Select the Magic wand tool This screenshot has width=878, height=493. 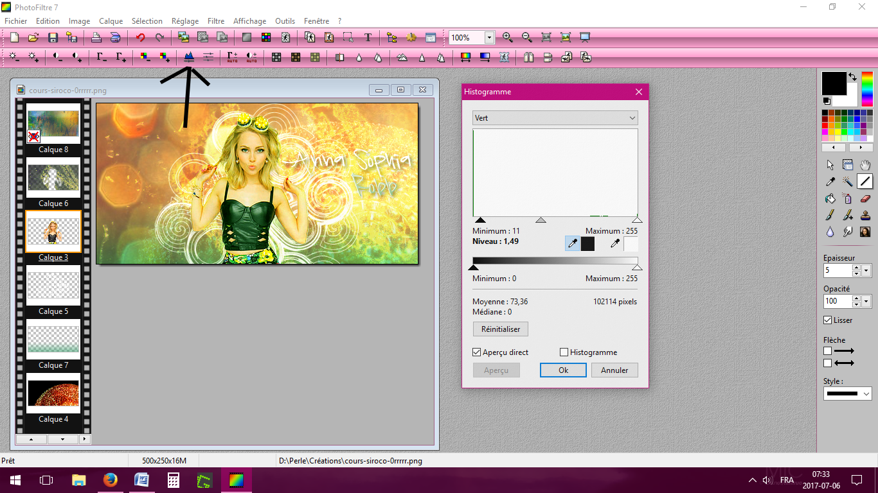tap(848, 182)
